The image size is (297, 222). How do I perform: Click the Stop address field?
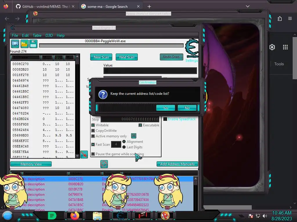[x=130, y=119]
